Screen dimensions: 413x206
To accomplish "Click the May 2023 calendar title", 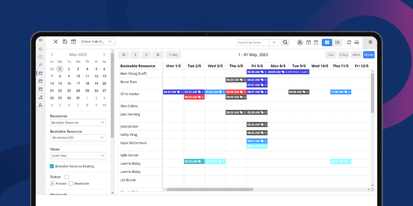I will point(78,55).
